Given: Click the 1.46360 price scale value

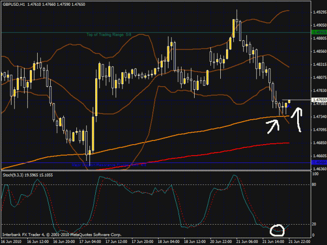Looking at the screenshot, I should point(320,169).
